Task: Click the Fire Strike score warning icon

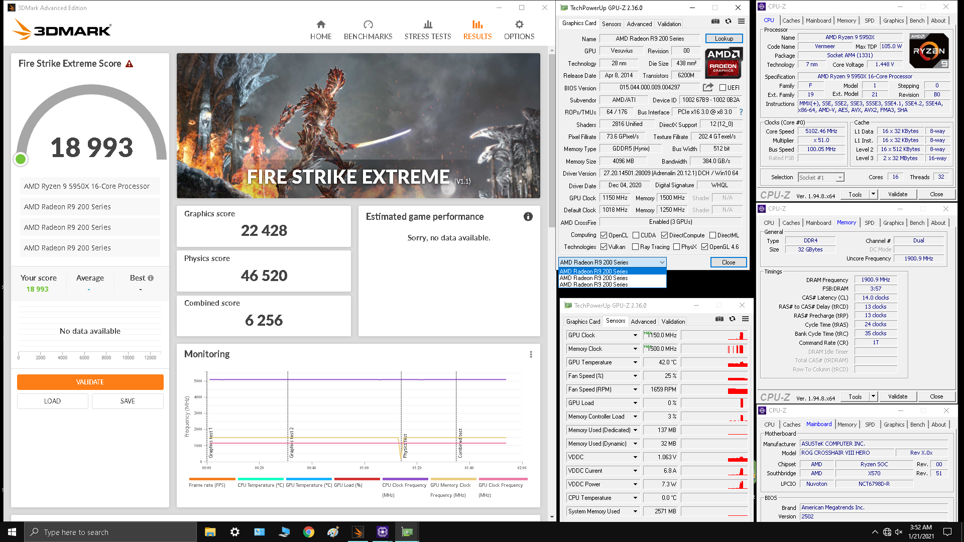Action: tap(130, 64)
